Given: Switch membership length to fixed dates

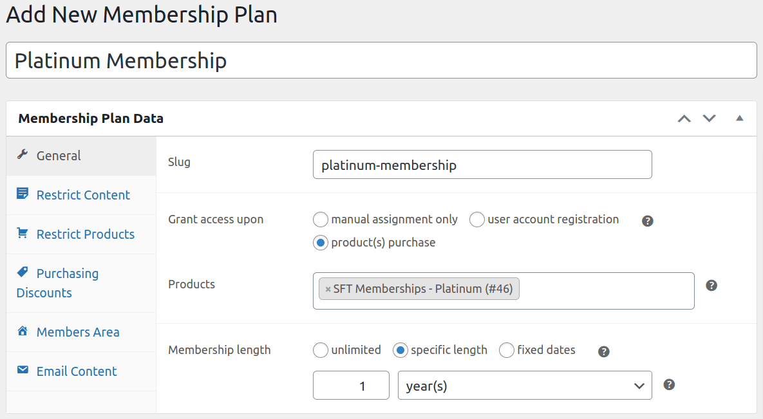Looking at the screenshot, I should [x=507, y=349].
